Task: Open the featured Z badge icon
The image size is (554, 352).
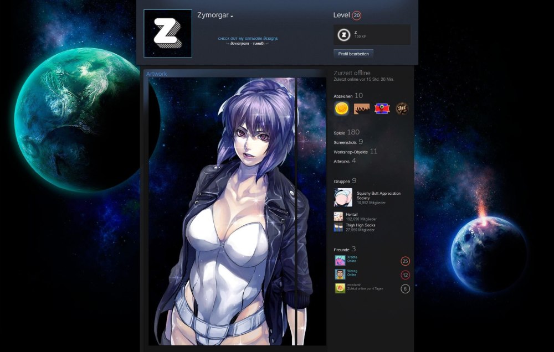Action: point(343,35)
